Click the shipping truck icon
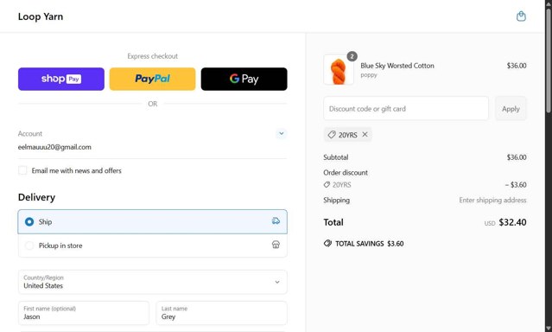The image size is (552, 332). (x=276, y=221)
